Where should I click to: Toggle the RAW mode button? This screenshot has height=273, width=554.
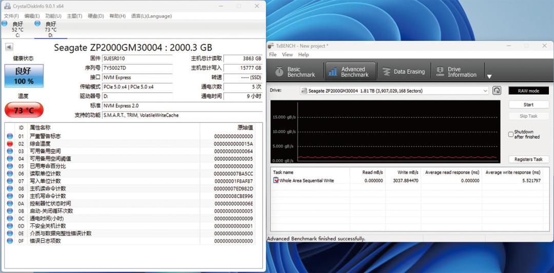point(528,91)
